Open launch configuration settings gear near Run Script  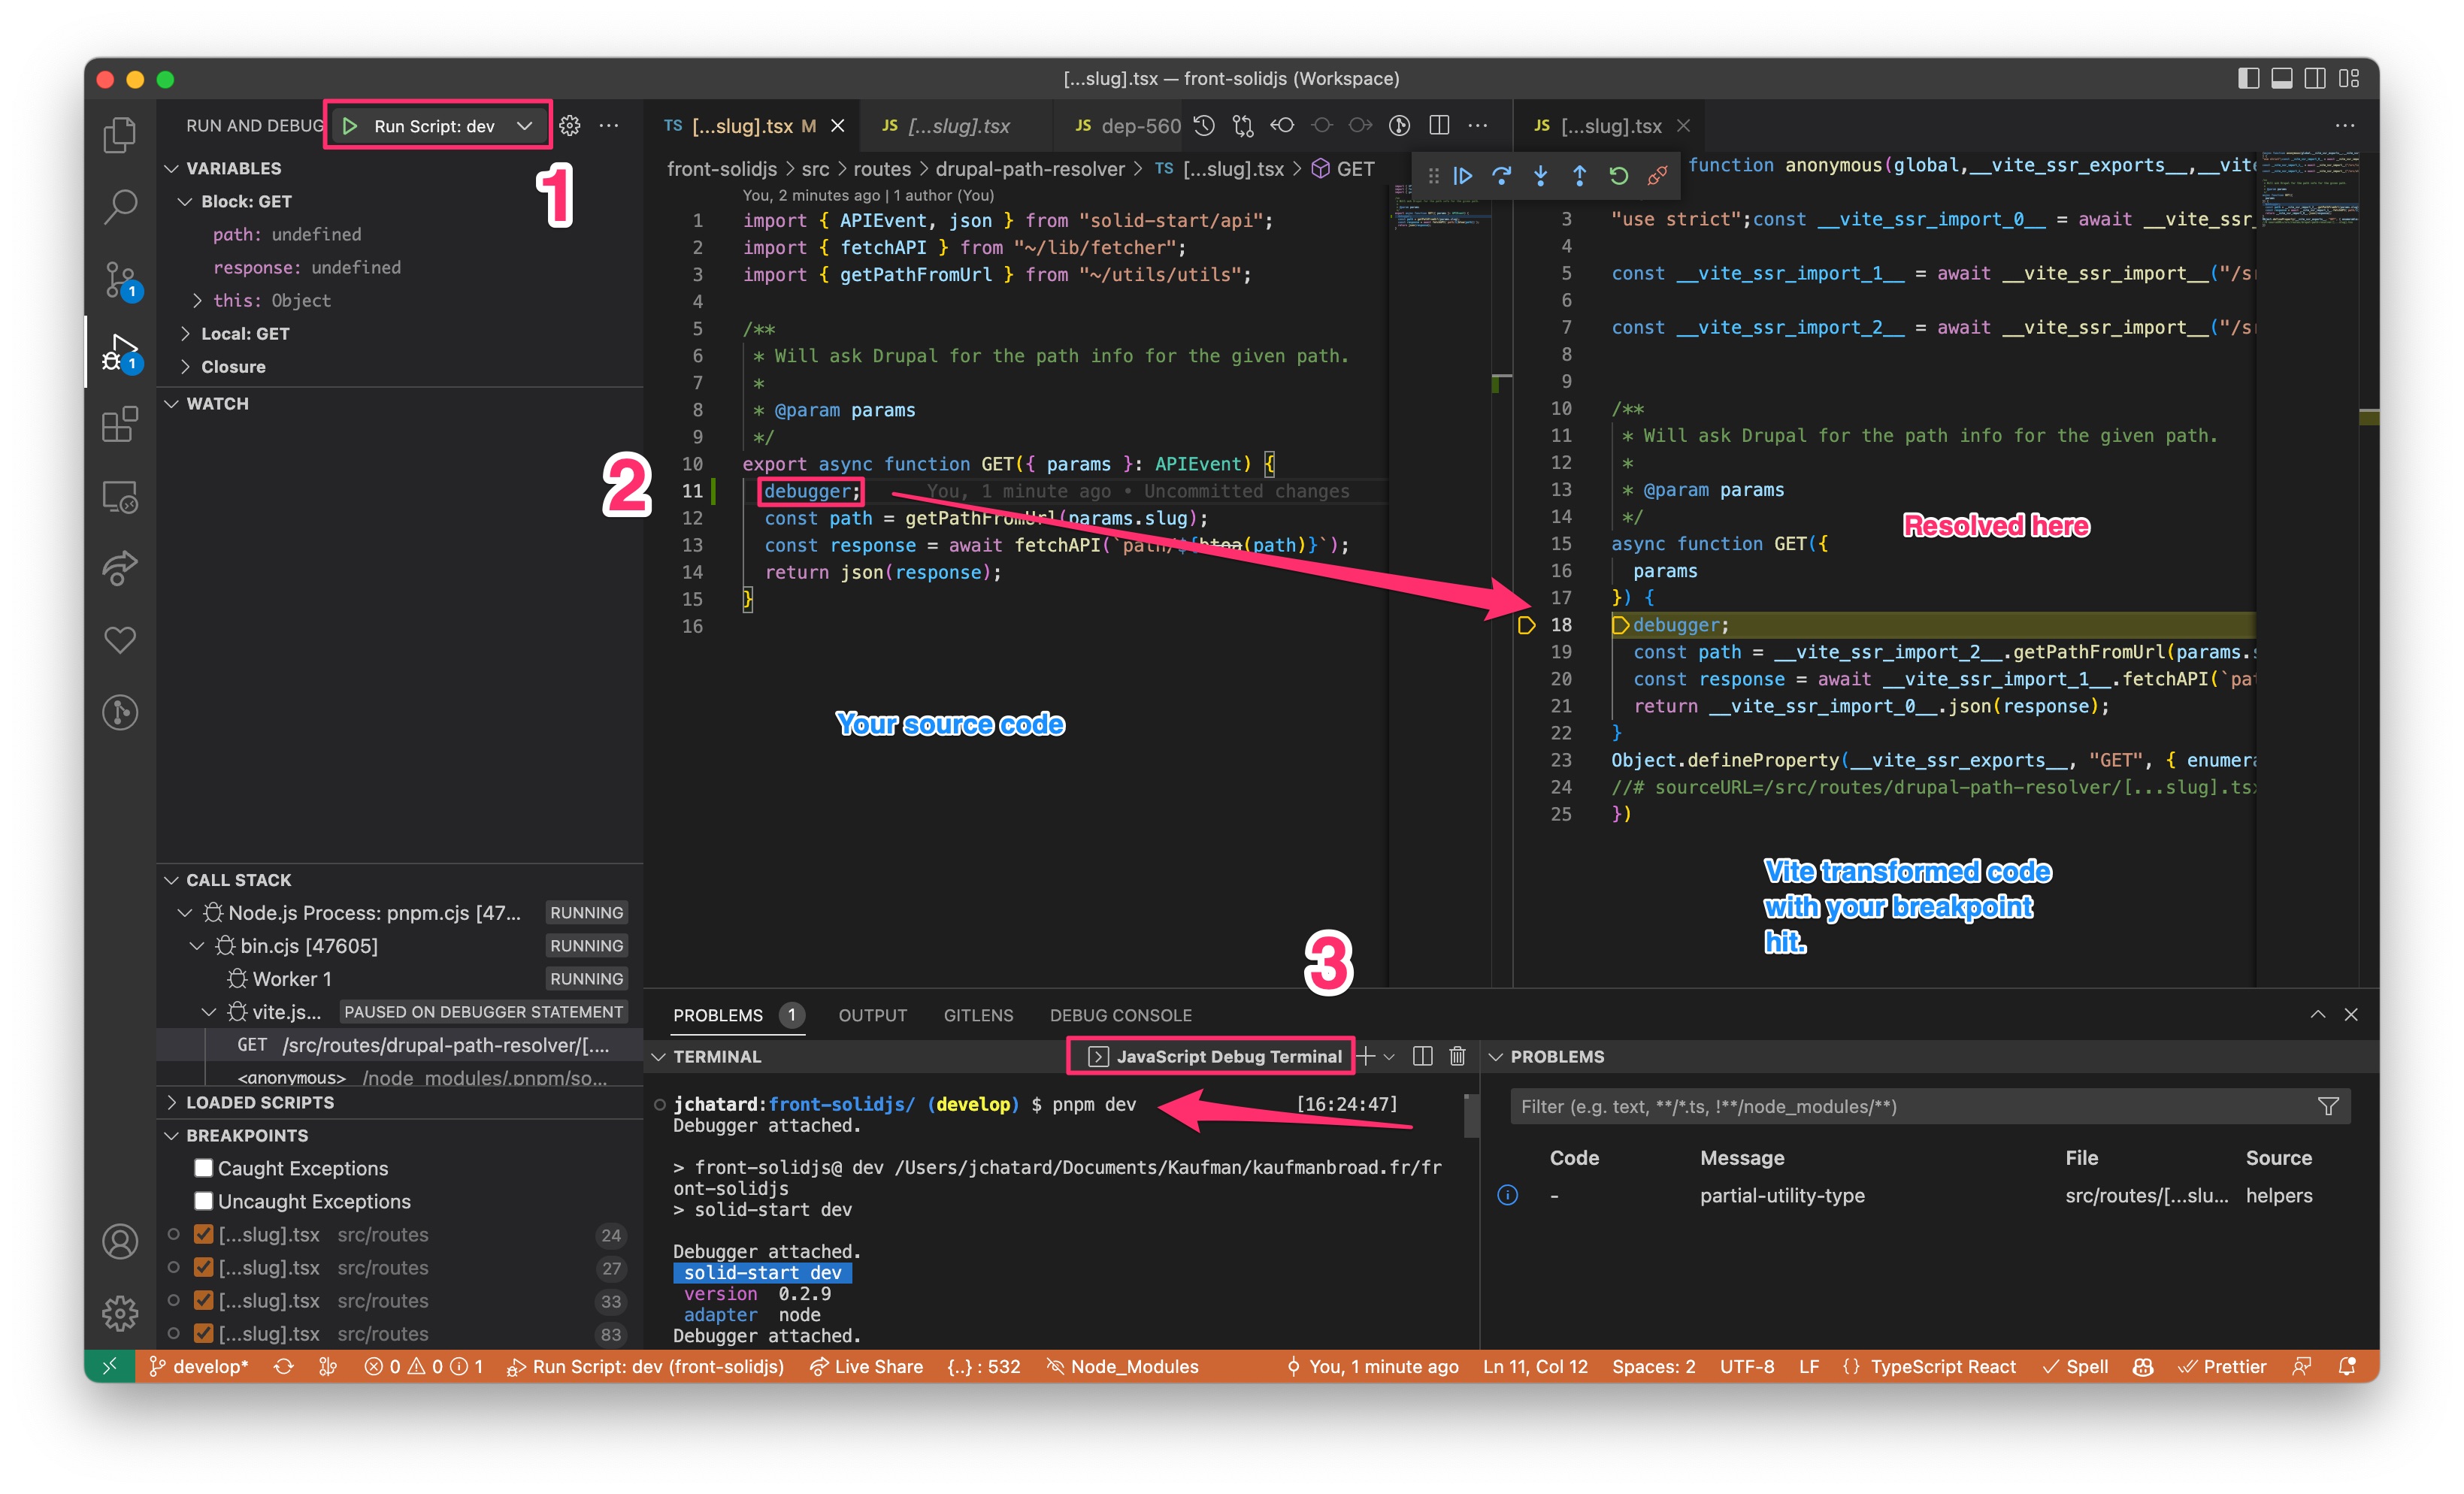[569, 126]
